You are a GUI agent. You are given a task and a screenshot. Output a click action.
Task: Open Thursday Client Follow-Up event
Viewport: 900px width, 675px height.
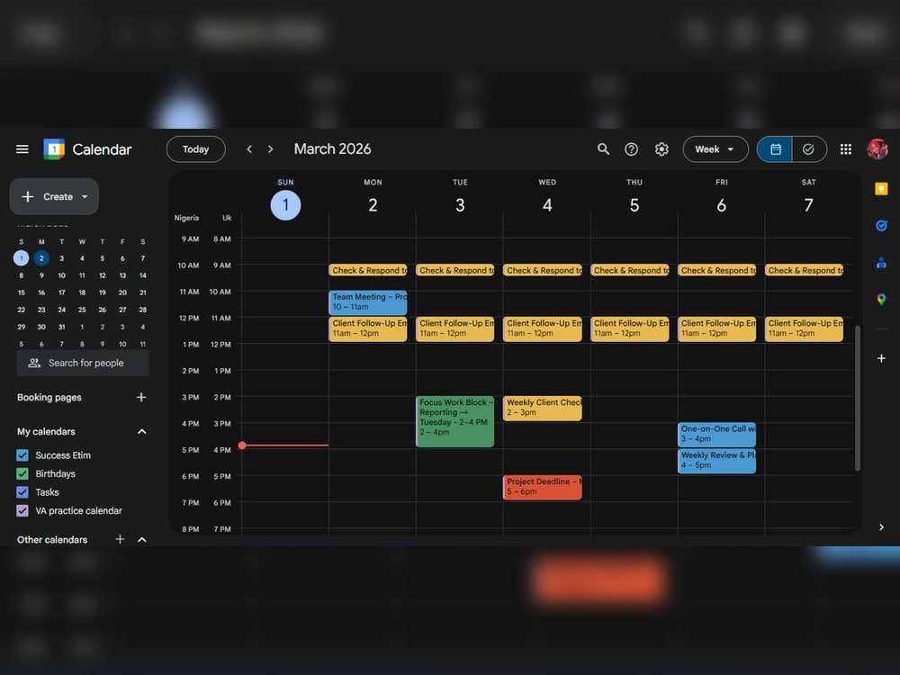point(630,328)
